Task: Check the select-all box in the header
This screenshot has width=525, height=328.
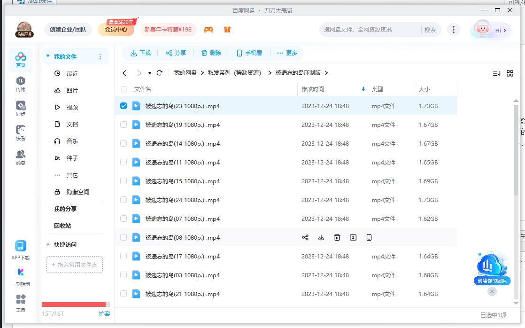Action: click(124, 89)
